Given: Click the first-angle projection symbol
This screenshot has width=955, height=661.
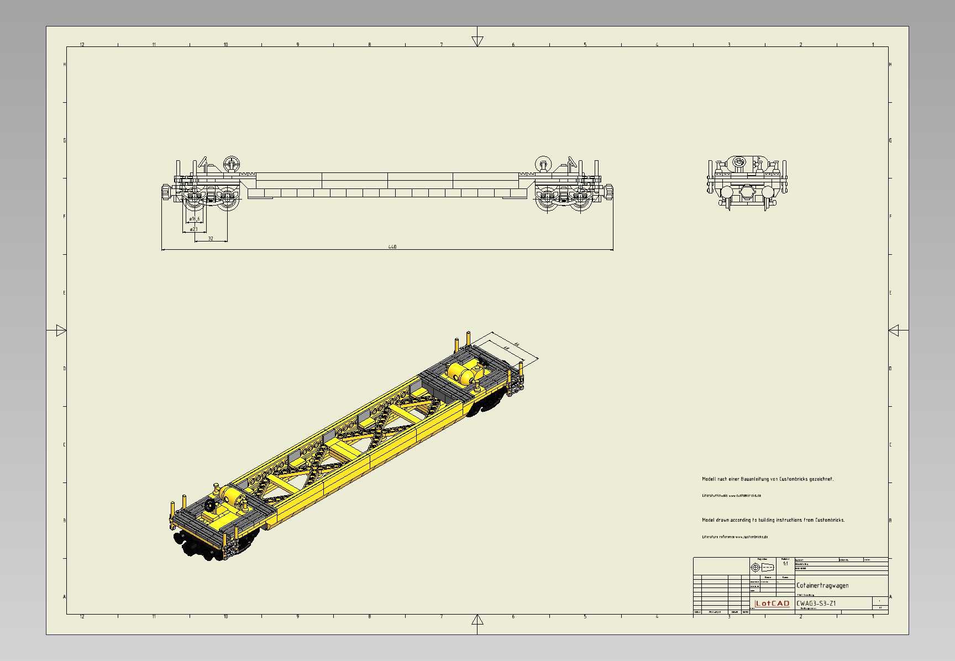Looking at the screenshot, I should (762, 568).
